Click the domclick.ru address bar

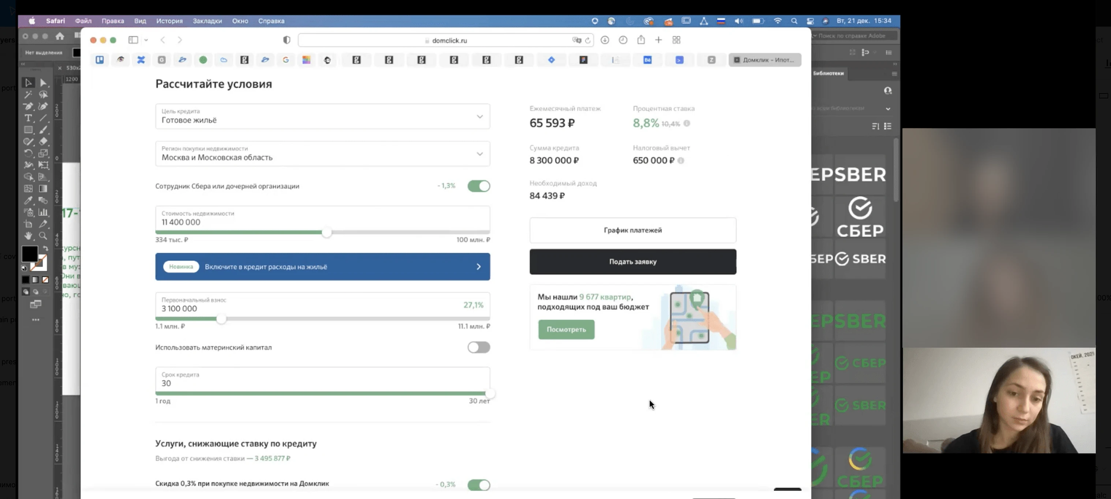[445, 40]
